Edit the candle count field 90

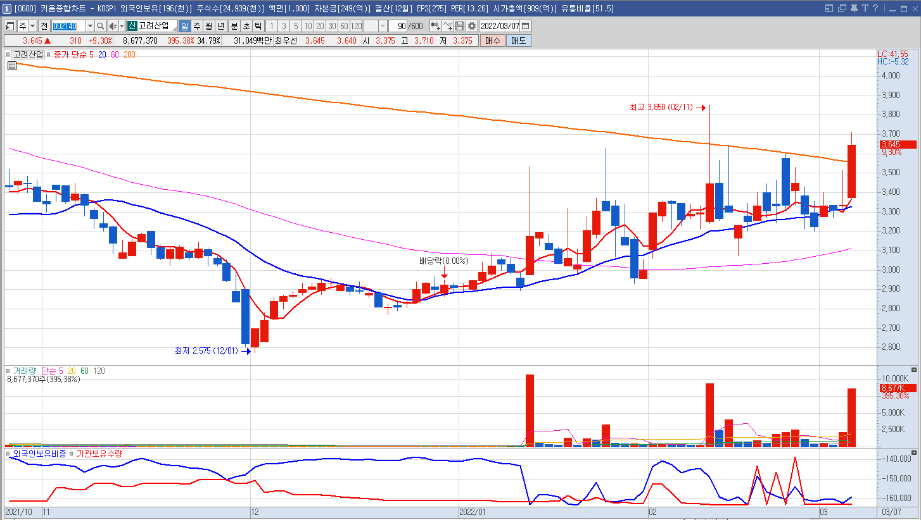[398, 26]
